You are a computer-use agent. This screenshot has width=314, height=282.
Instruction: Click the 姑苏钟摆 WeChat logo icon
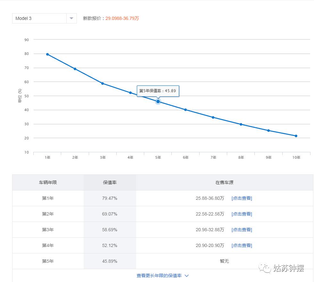265,268
